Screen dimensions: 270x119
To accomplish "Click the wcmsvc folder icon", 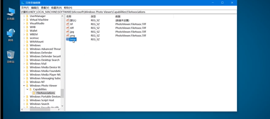I will [x=27, y=38].
